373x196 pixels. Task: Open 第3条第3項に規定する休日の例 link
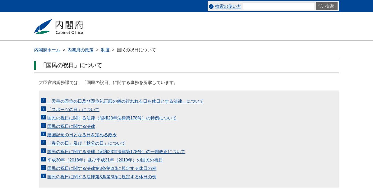tap(102, 177)
